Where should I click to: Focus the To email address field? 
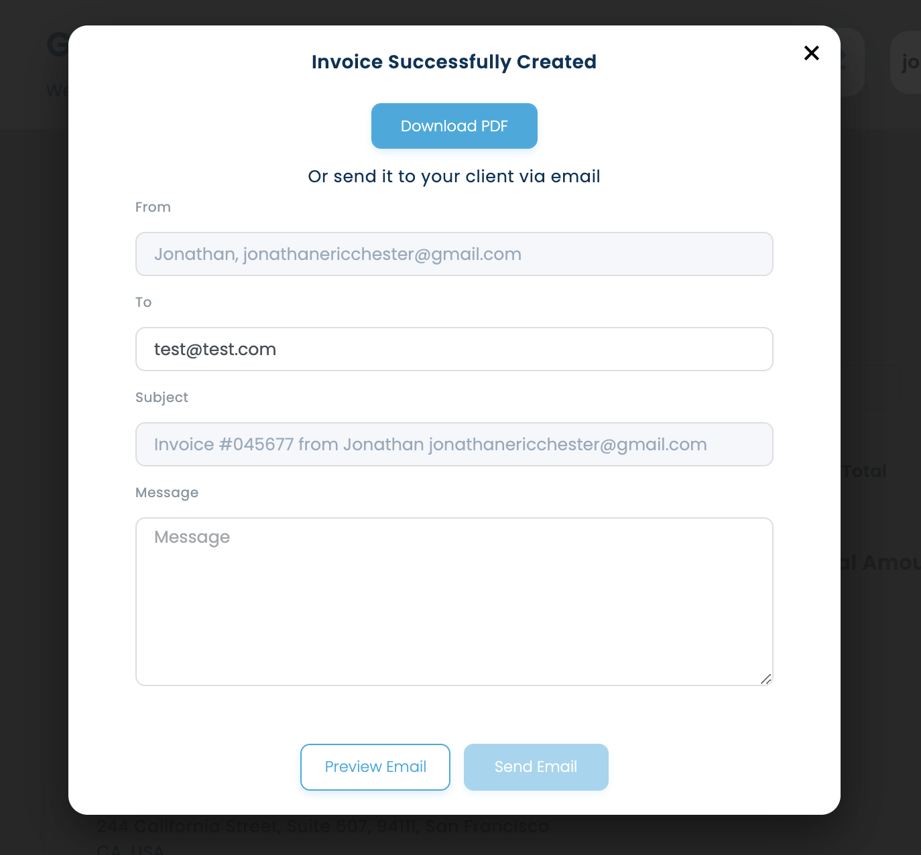click(454, 349)
